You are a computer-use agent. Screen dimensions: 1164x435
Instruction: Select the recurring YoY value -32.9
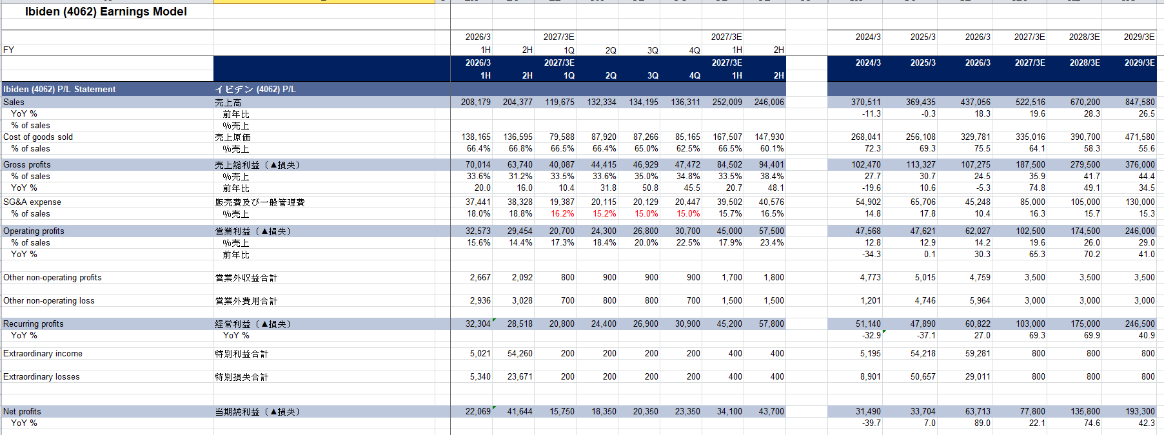click(x=871, y=335)
